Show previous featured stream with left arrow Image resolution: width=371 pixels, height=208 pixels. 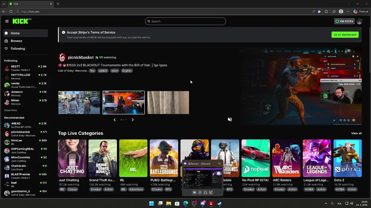coord(114,120)
